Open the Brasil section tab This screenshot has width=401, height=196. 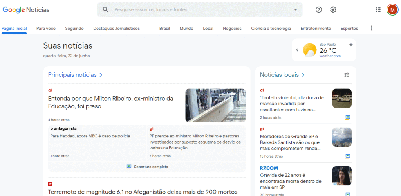coord(165,29)
